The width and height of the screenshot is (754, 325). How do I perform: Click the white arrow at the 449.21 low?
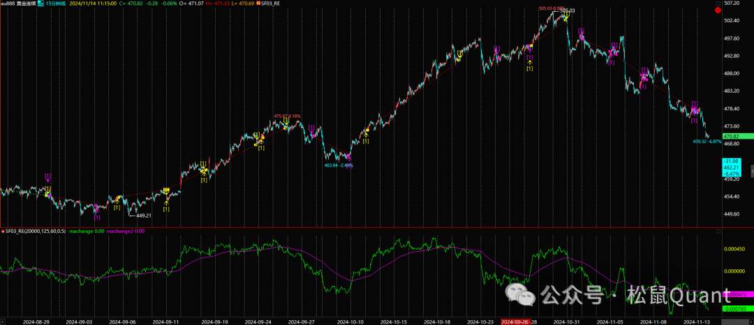tap(132, 216)
